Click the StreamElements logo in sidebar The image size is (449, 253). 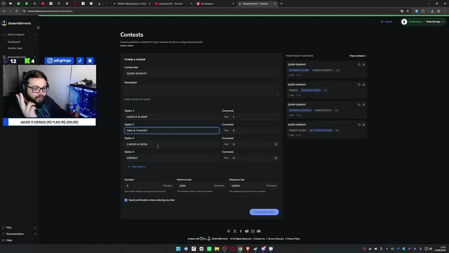click(x=16, y=23)
